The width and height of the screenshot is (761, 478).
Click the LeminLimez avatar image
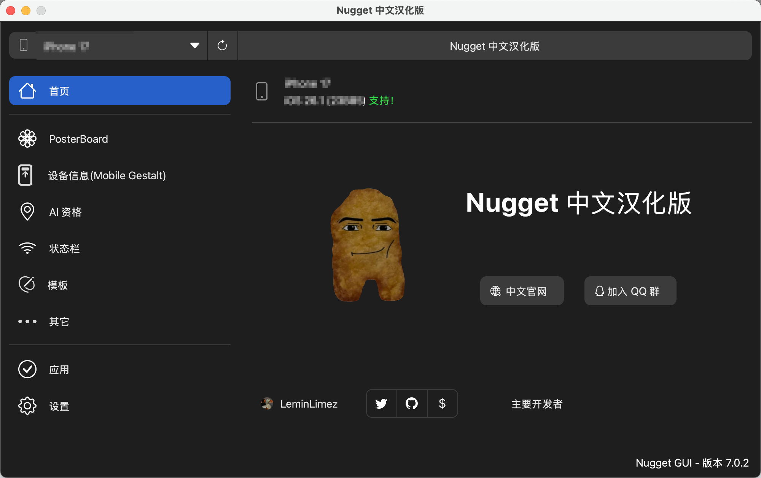tap(267, 403)
